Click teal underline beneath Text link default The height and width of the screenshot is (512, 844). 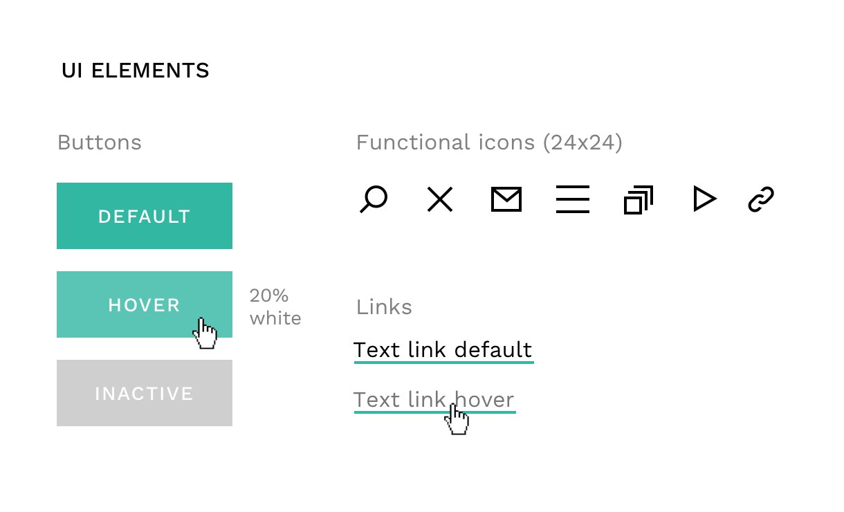point(443,362)
